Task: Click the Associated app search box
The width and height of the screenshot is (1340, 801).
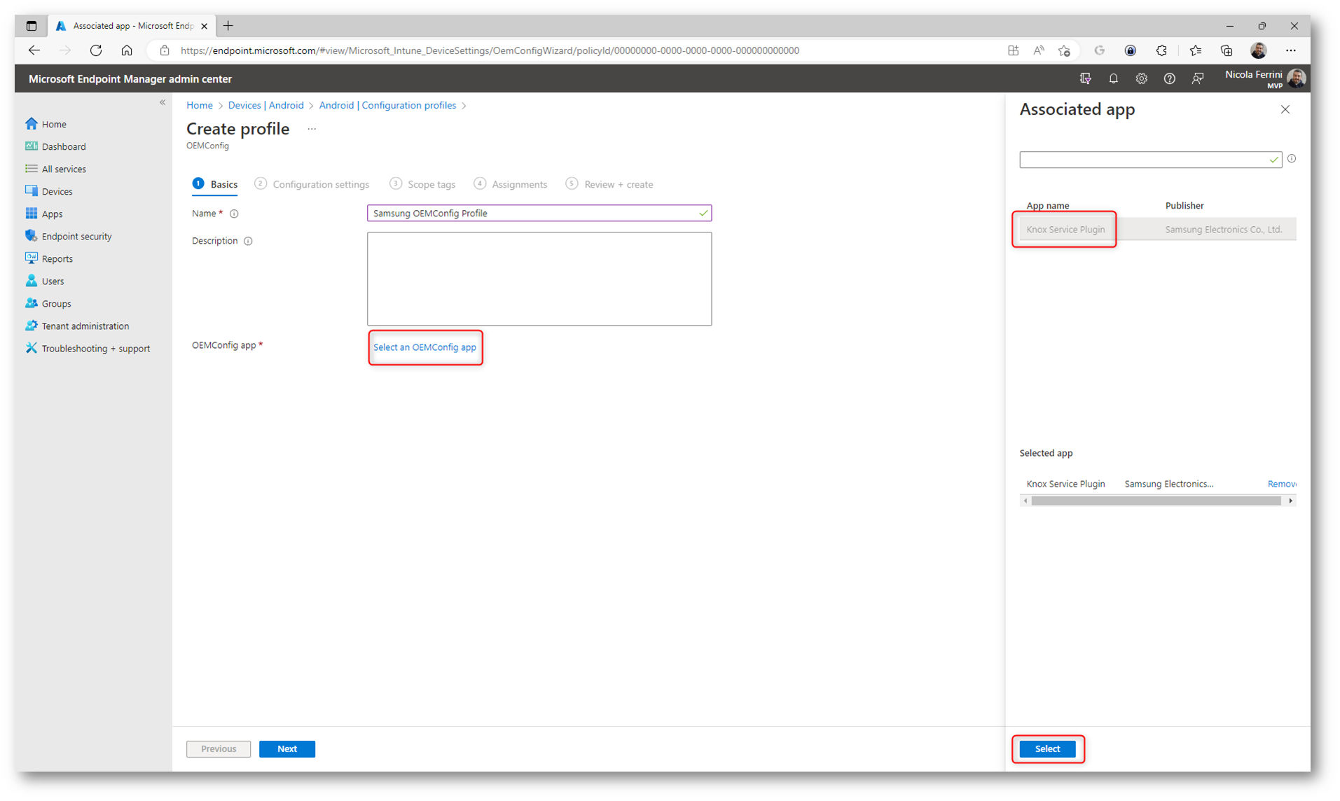Action: click(1150, 160)
